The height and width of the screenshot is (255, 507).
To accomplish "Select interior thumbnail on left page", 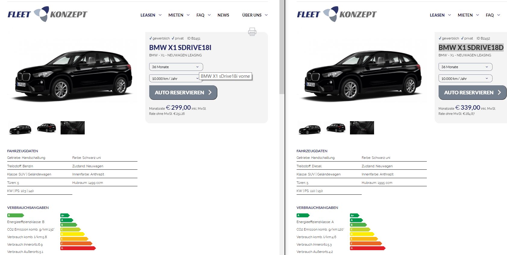I will (x=73, y=128).
